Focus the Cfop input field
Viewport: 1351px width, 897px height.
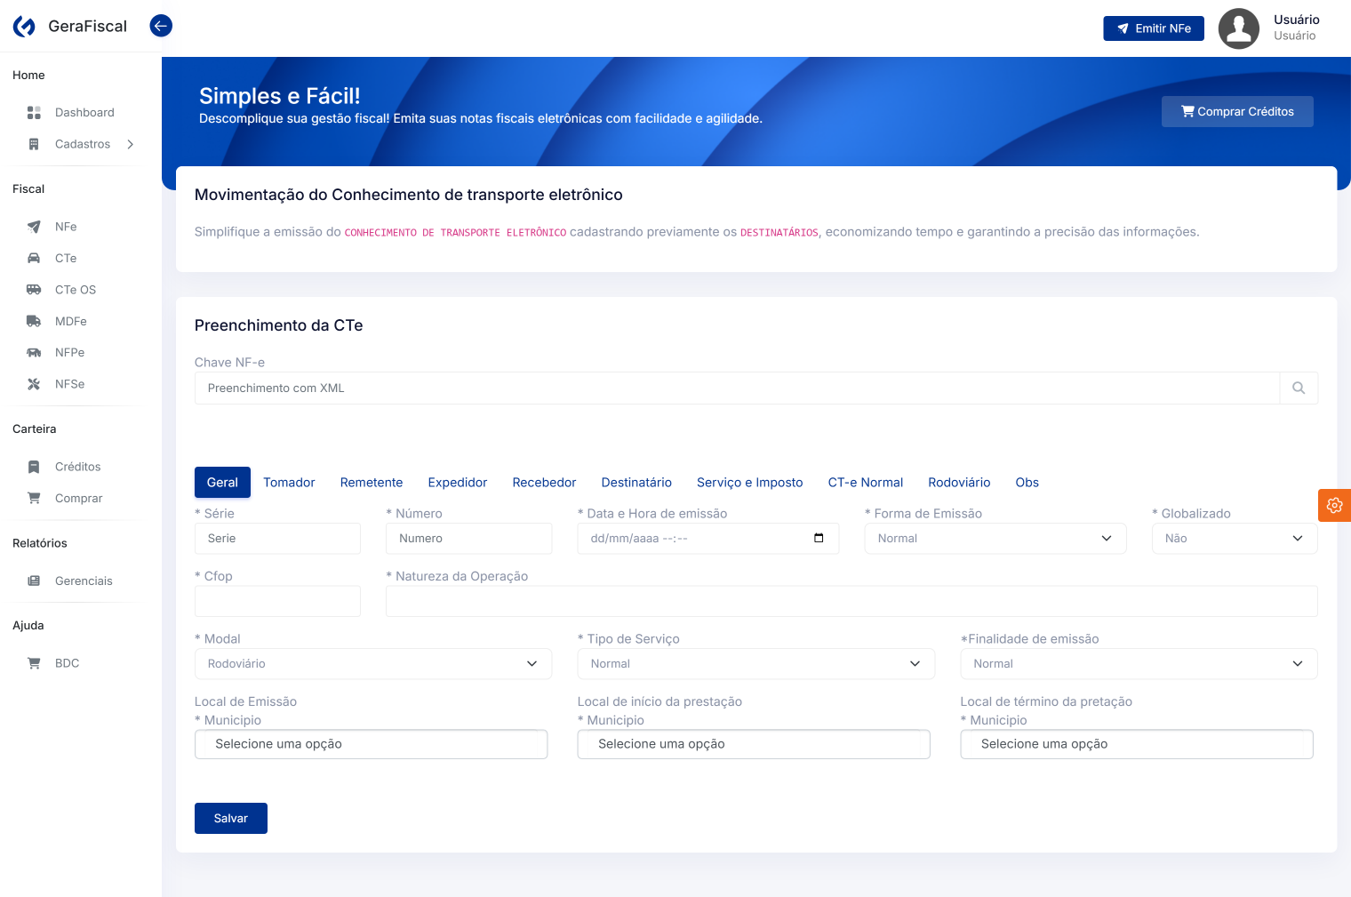[277, 601]
